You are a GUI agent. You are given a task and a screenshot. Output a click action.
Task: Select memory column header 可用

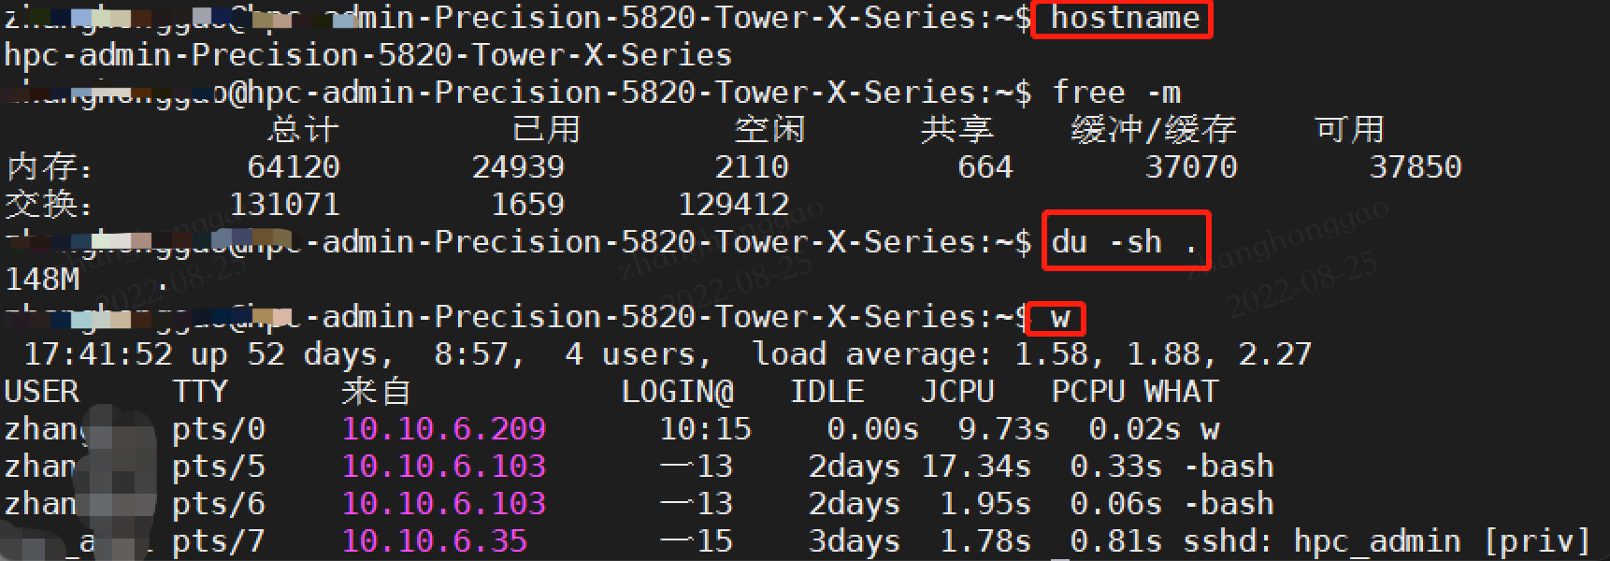[1349, 129]
